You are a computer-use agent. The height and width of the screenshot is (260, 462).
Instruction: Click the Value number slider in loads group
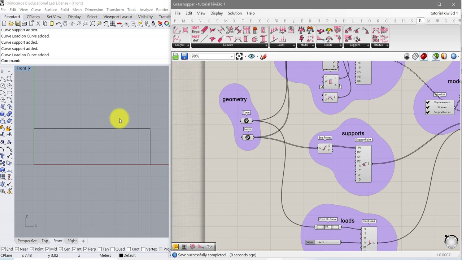(x=323, y=242)
